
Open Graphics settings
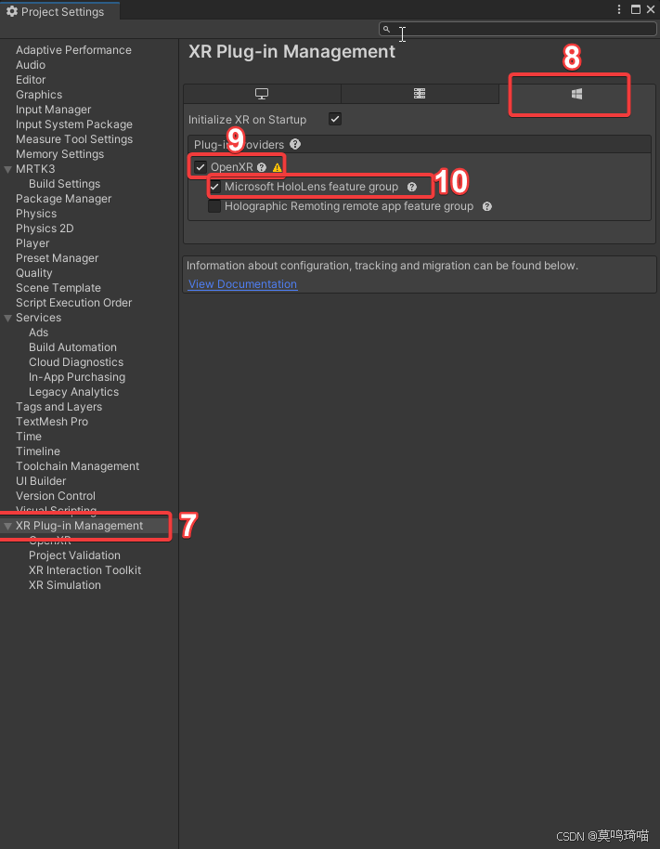(39, 95)
